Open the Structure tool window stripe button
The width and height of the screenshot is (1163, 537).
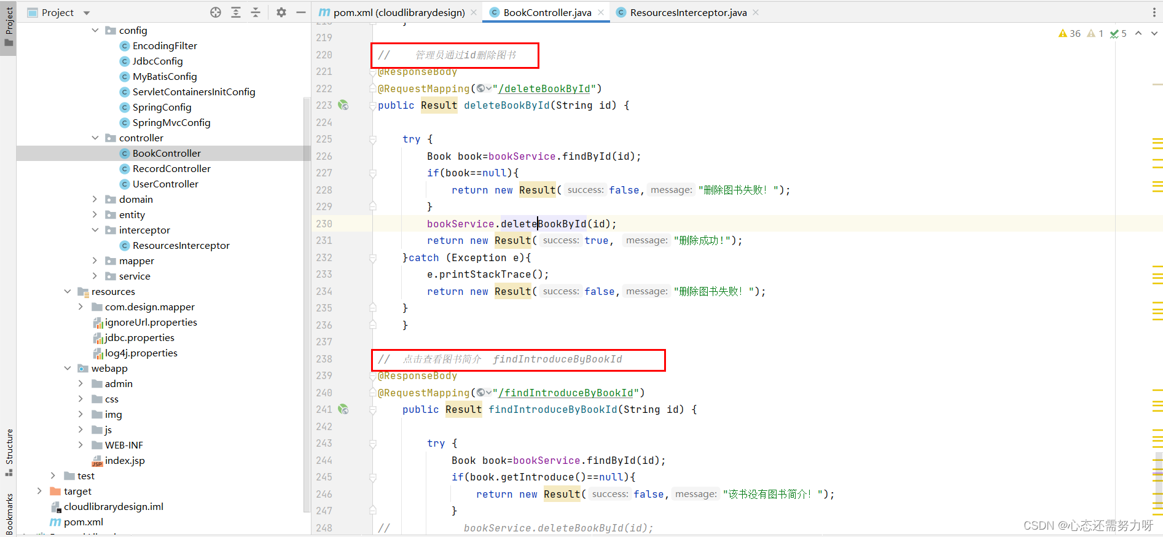pyautogui.click(x=9, y=453)
